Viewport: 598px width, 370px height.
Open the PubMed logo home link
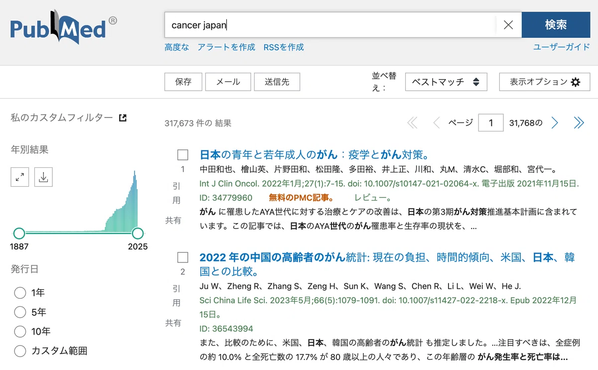click(x=64, y=26)
